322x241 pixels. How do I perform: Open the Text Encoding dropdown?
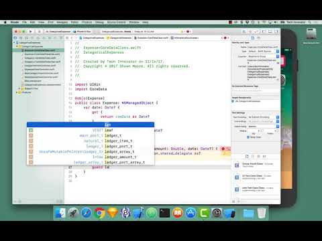click(x=263, y=117)
